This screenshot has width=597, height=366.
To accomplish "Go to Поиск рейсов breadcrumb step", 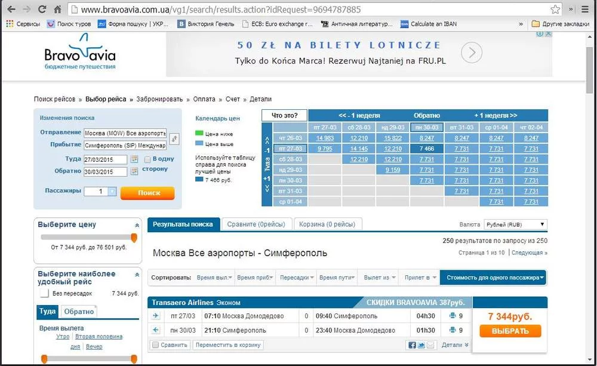I will (54, 99).
